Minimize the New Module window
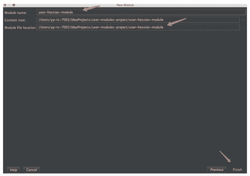This screenshot has width=250, height=176. [9, 5]
